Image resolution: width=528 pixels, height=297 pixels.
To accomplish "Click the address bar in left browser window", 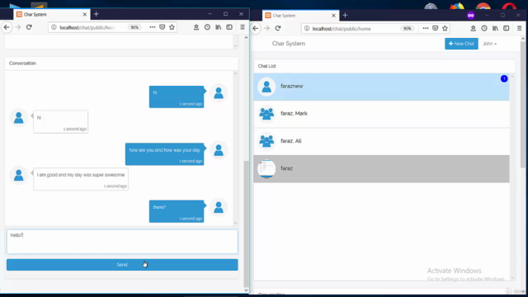I will [87, 27].
